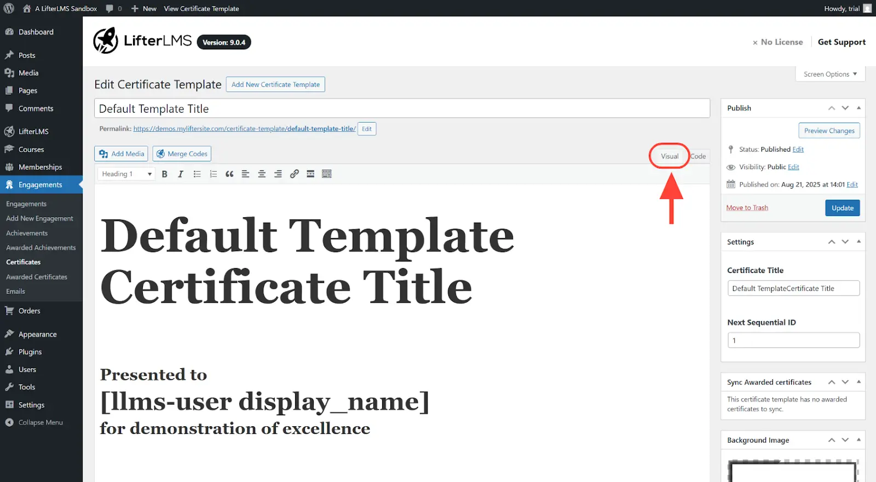876x482 pixels.
Task: Open the site home icon in admin bar
Action: pyautogui.click(x=27, y=8)
